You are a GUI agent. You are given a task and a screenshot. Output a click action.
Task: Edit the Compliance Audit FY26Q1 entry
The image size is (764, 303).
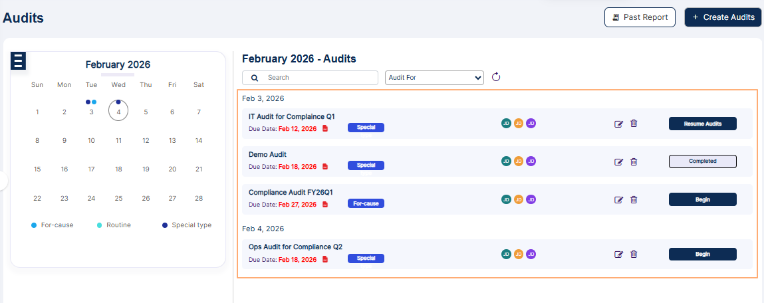coord(619,200)
